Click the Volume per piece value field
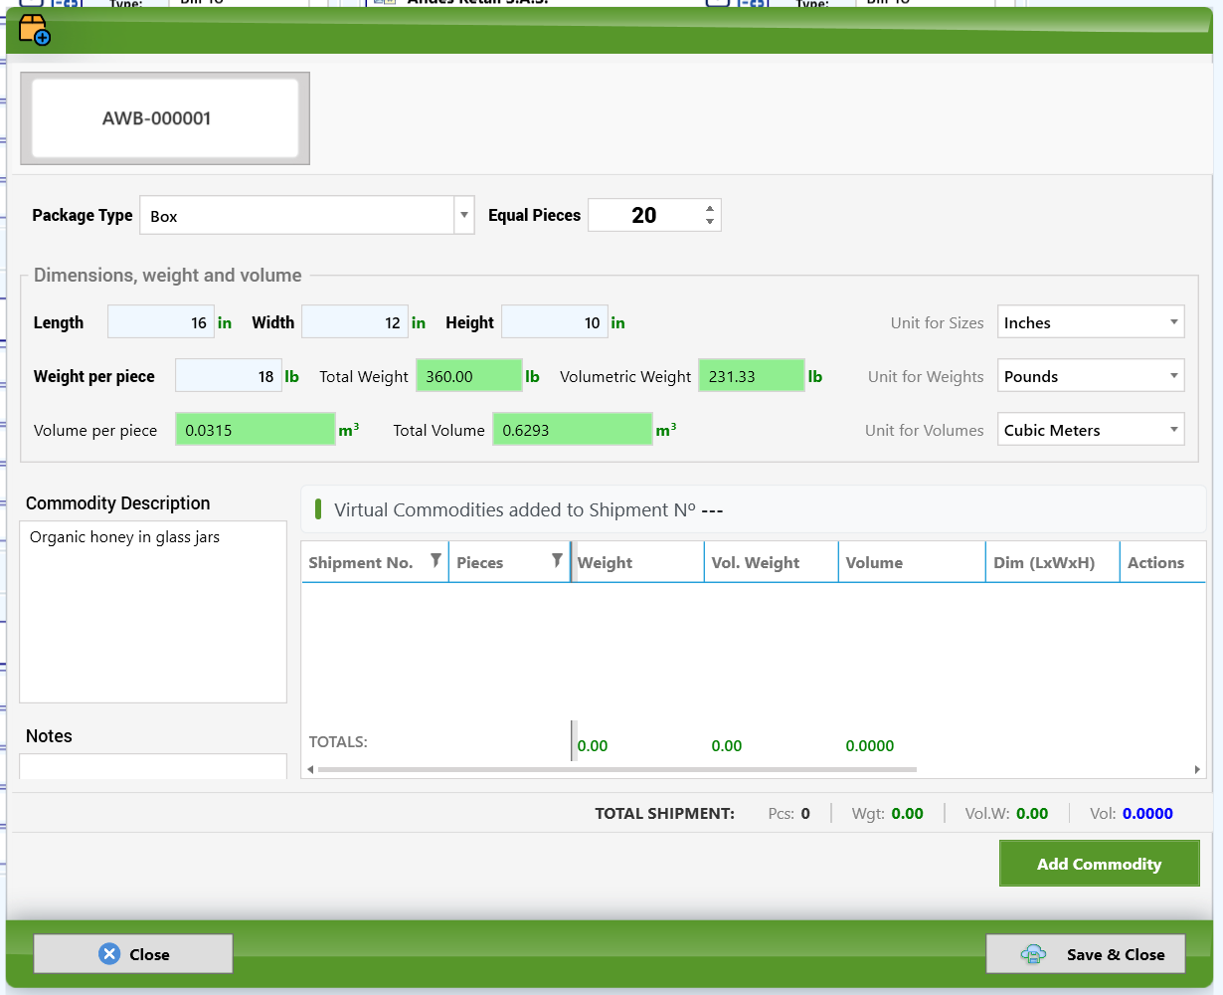 [256, 430]
